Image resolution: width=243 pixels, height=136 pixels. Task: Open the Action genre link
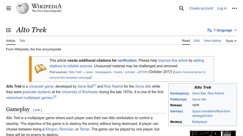tap(208, 116)
